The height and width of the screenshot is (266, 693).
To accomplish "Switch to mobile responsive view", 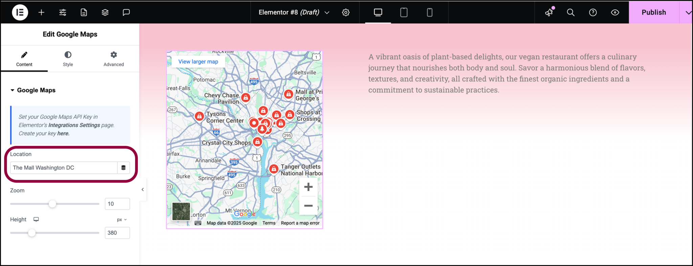I will pos(429,12).
